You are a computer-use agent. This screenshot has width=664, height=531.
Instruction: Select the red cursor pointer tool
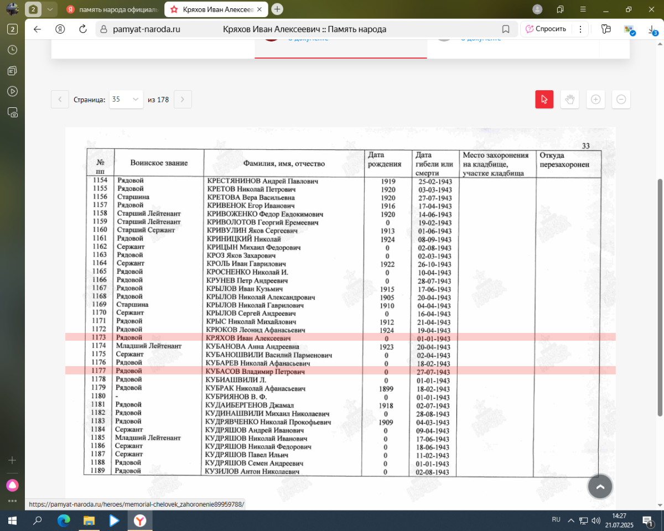click(x=544, y=100)
